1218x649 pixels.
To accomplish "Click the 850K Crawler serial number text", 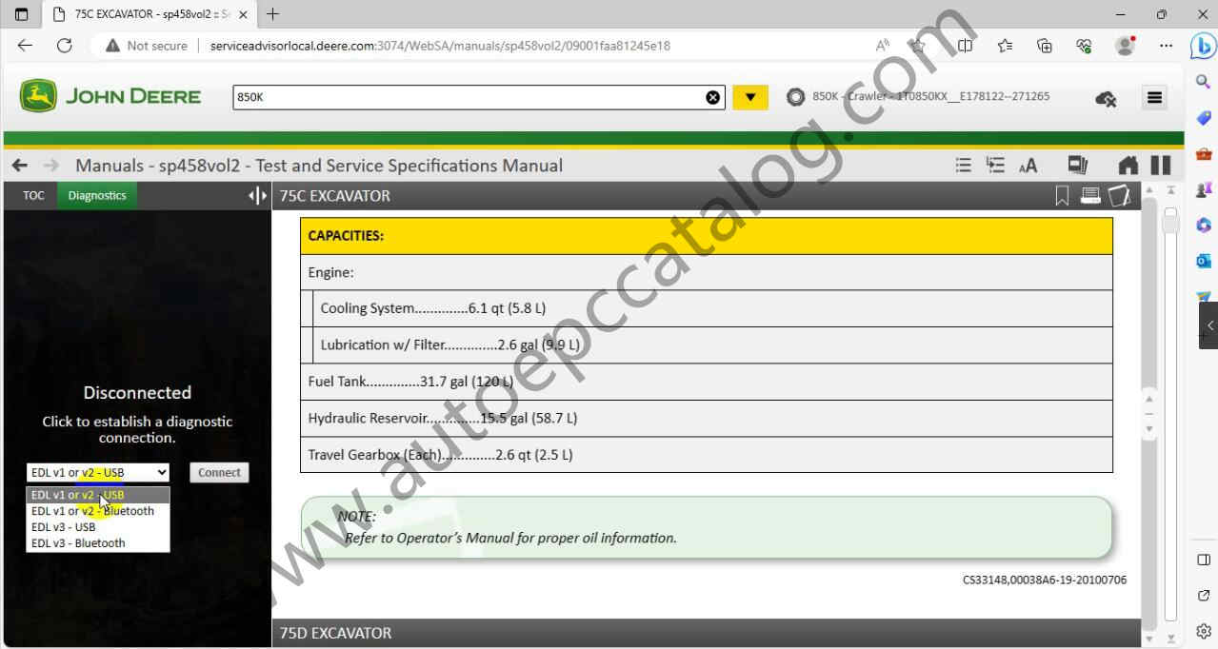I will 930,96.
